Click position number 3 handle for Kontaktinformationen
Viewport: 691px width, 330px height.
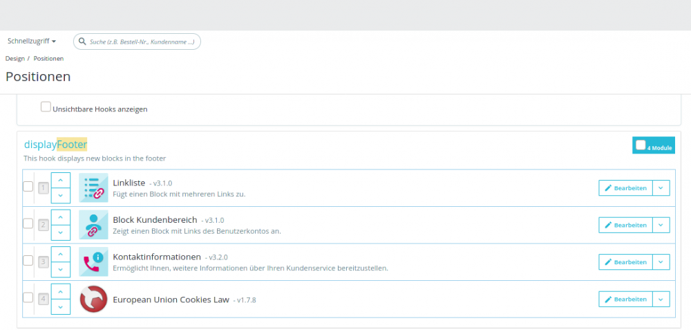43,262
